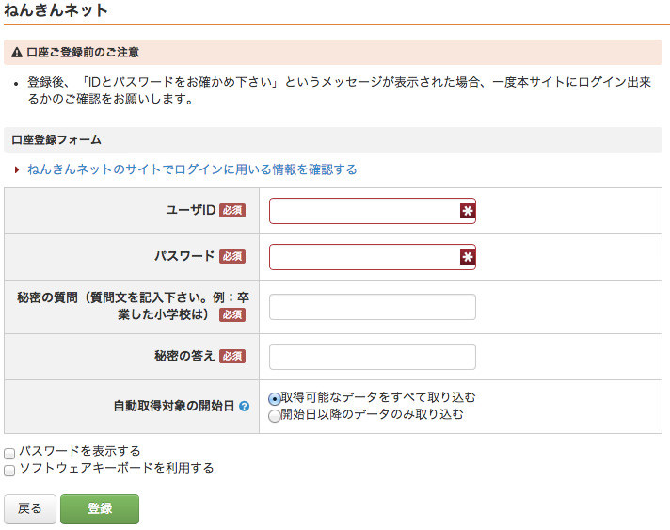This screenshot has height=530, width=670.
Task: Click the 必須 badge next to 秘密の答え
Action: tap(232, 357)
